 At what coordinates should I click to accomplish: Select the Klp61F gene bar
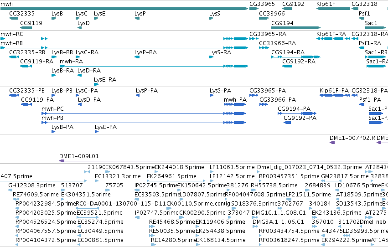pyautogui.click(x=333, y=9)
